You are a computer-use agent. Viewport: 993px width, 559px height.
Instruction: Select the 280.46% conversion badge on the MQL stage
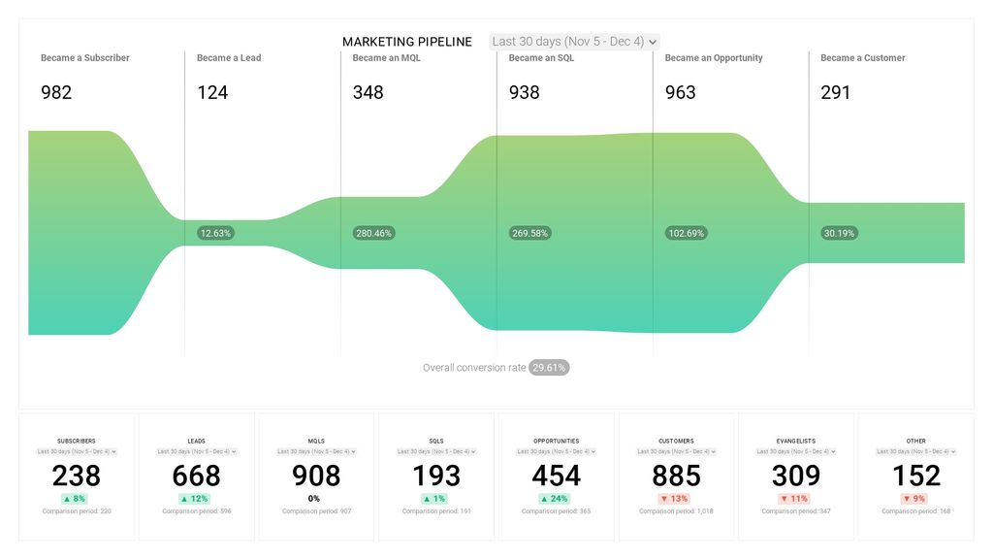374,233
